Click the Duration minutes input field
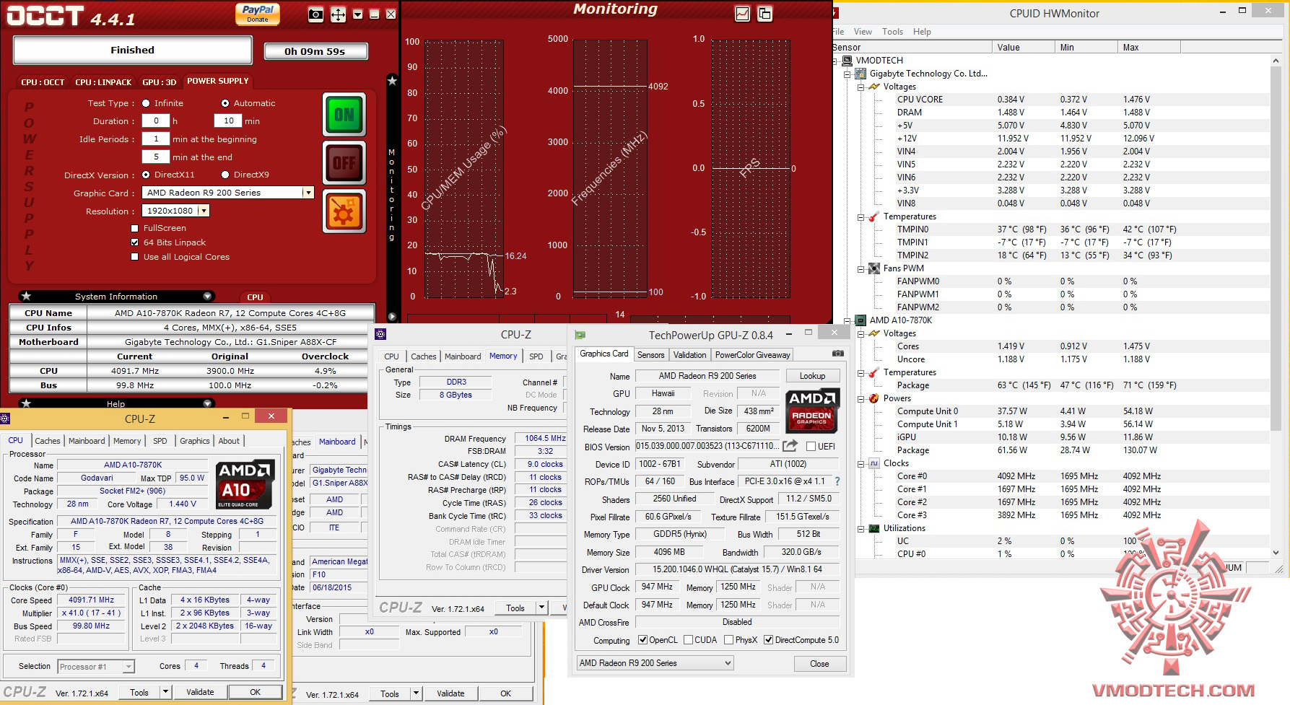Viewport: 1290px width, 705px height. (228, 121)
